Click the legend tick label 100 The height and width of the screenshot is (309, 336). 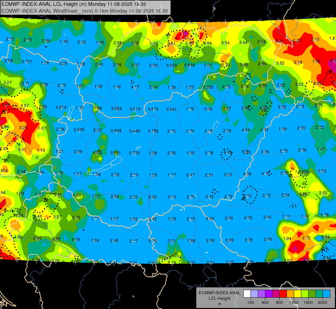click(251, 302)
